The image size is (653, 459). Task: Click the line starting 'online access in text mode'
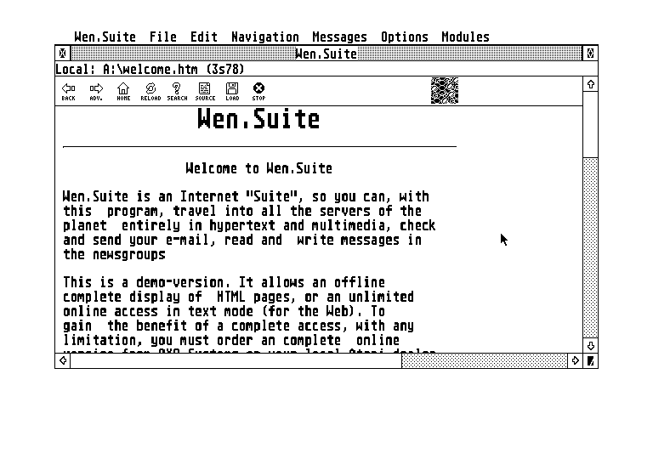click(x=224, y=311)
